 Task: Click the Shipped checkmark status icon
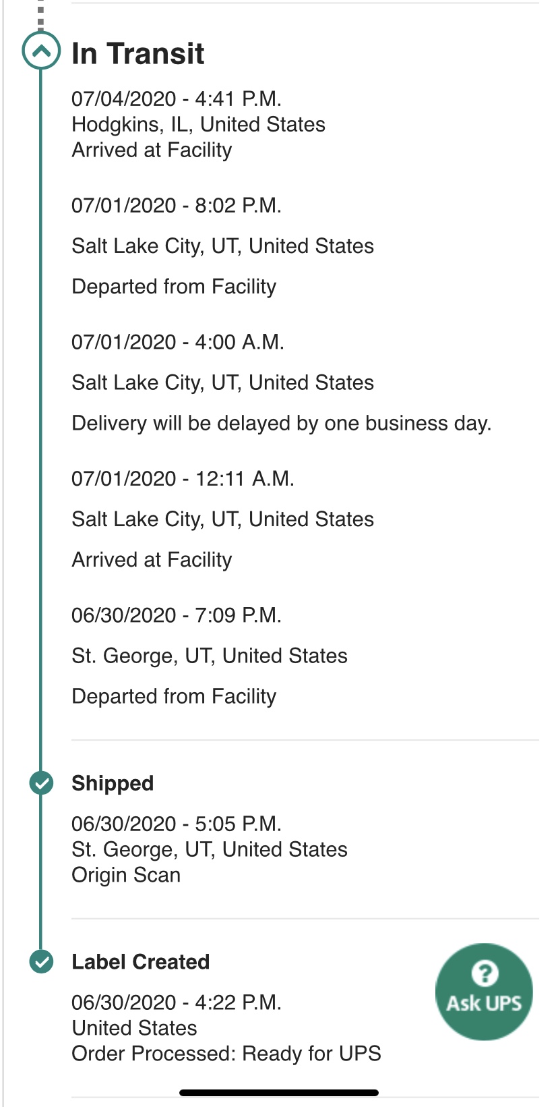click(42, 783)
